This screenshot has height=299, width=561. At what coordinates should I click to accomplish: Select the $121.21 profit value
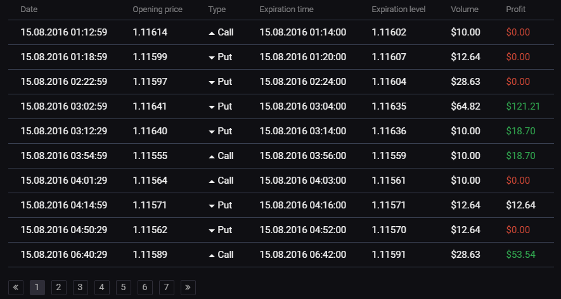(x=523, y=106)
